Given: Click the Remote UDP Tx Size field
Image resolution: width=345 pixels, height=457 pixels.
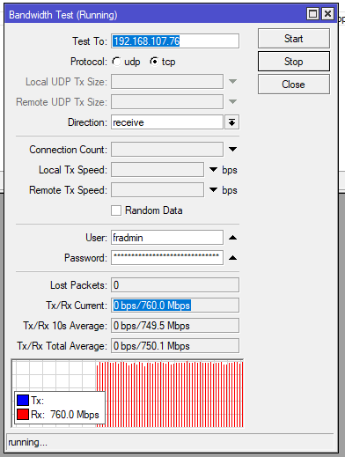Looking at the screenshot, I should (x=167, y=101).
